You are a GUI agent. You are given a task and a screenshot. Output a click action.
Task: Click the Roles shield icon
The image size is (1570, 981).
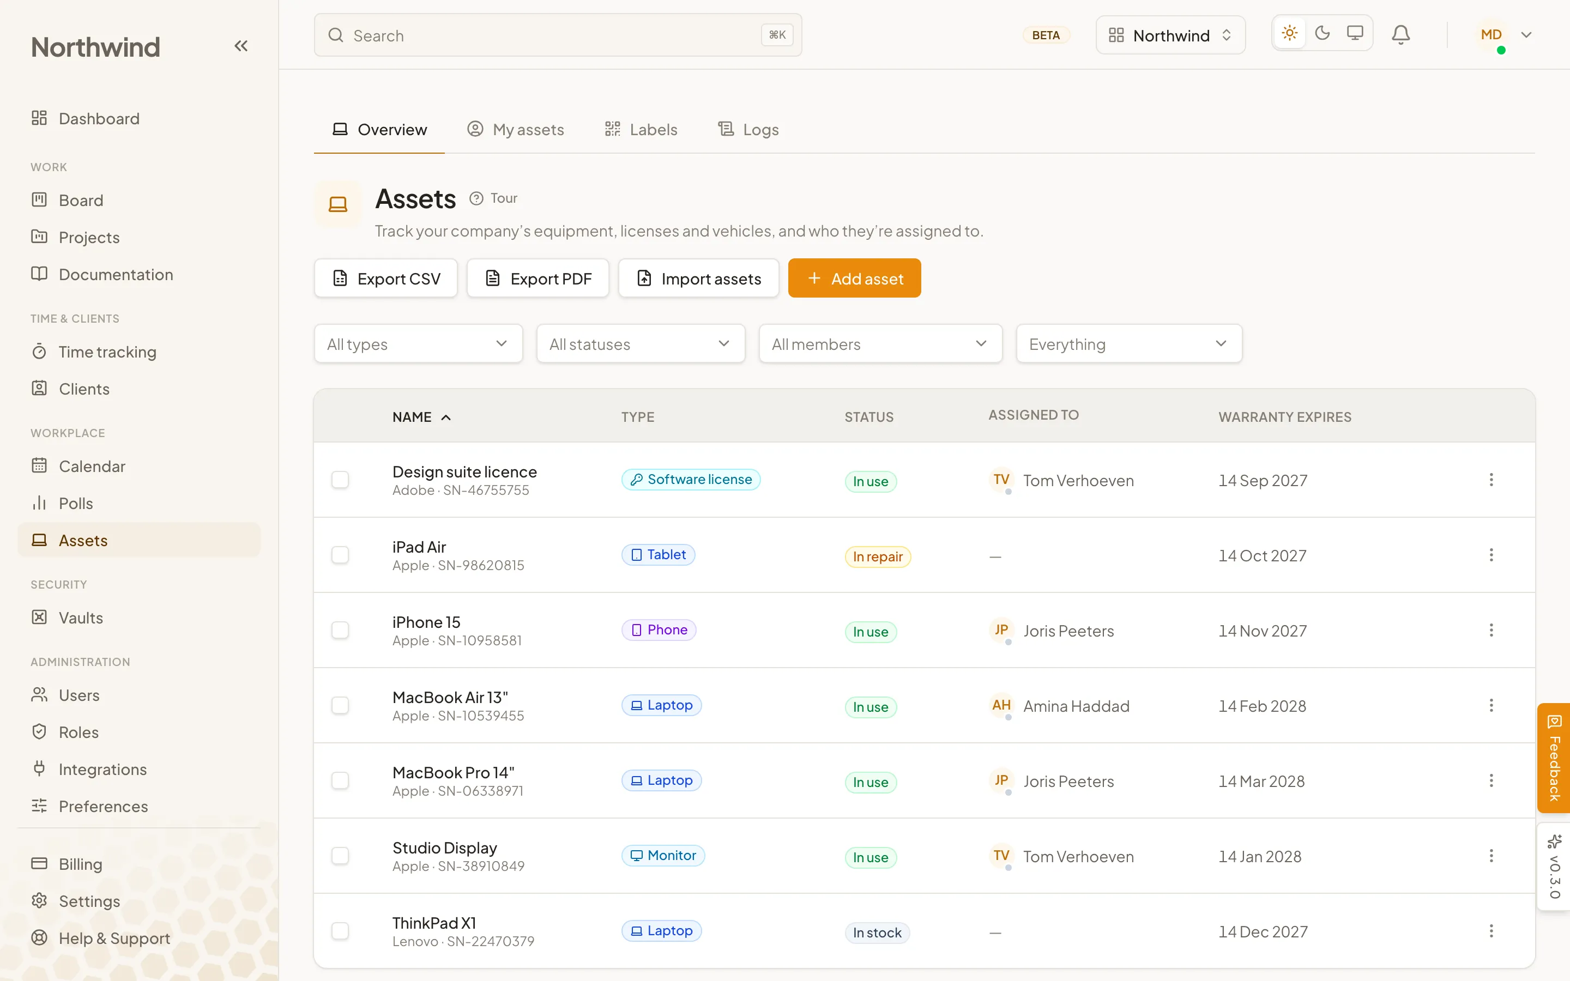(39, 731)
